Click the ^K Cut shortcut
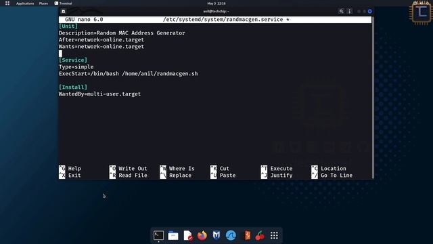 (x=220, y=169)
